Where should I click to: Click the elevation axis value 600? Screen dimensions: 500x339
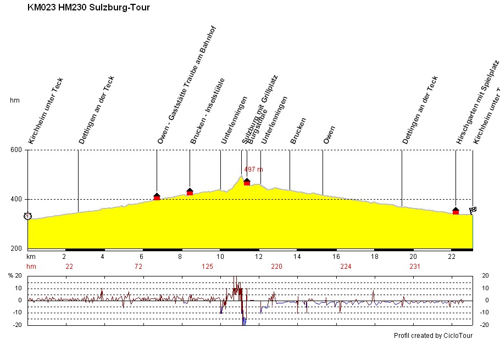pos(16,150)
